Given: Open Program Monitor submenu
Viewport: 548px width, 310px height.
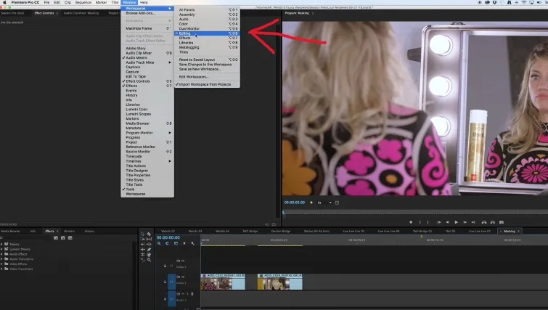Looking at the screenshot, I should [x=147, y=133].
